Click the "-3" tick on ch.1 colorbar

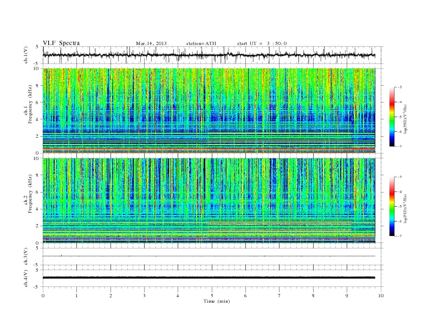click(400, 87)
